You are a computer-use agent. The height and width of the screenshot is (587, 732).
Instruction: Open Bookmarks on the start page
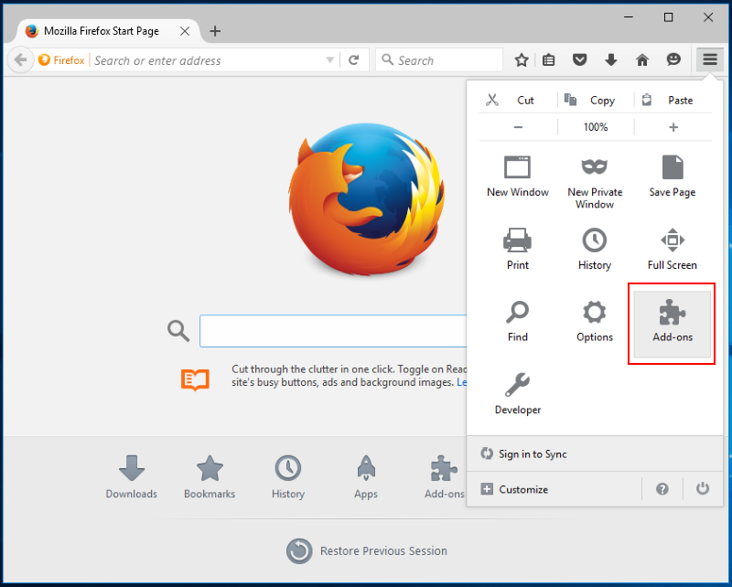point(210,477)
